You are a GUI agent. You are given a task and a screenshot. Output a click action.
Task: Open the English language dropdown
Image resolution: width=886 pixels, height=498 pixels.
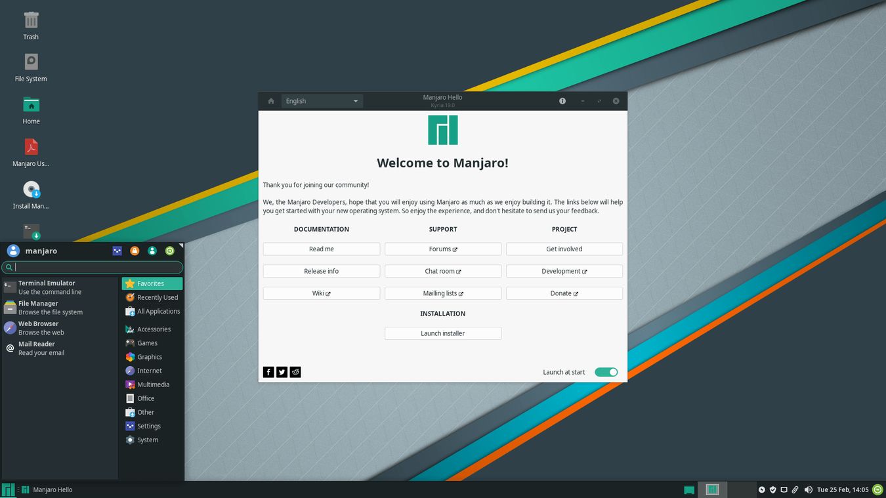pyautogui.click(x=321, y=100)
